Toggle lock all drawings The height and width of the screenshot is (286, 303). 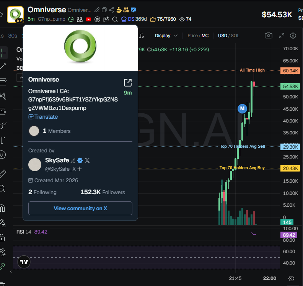coord(2,237)
